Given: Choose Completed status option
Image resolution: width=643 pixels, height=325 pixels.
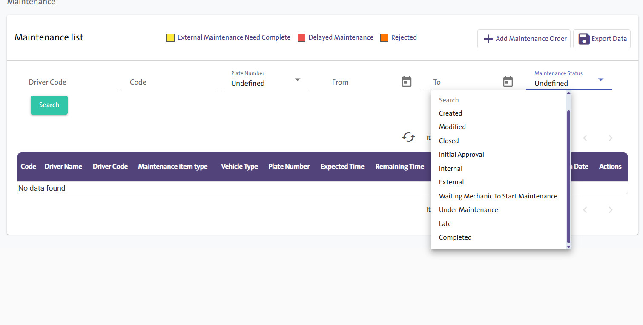Looking at the screenshot, I should tap(499, 237).
